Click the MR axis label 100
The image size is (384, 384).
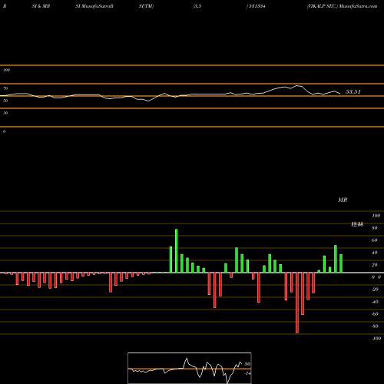tap(376, 216)
